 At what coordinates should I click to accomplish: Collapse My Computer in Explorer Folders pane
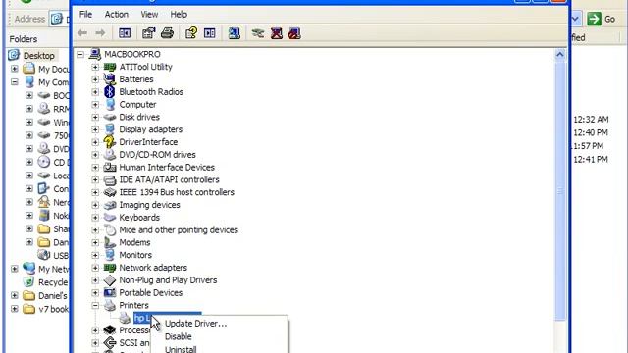point(15,82)
